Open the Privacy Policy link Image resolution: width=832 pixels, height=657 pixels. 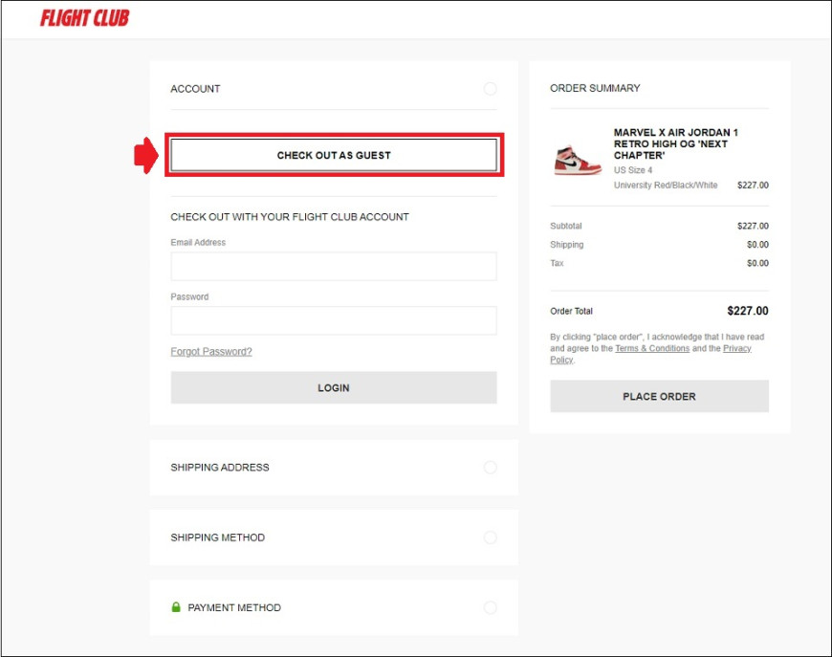click(737, 348)
